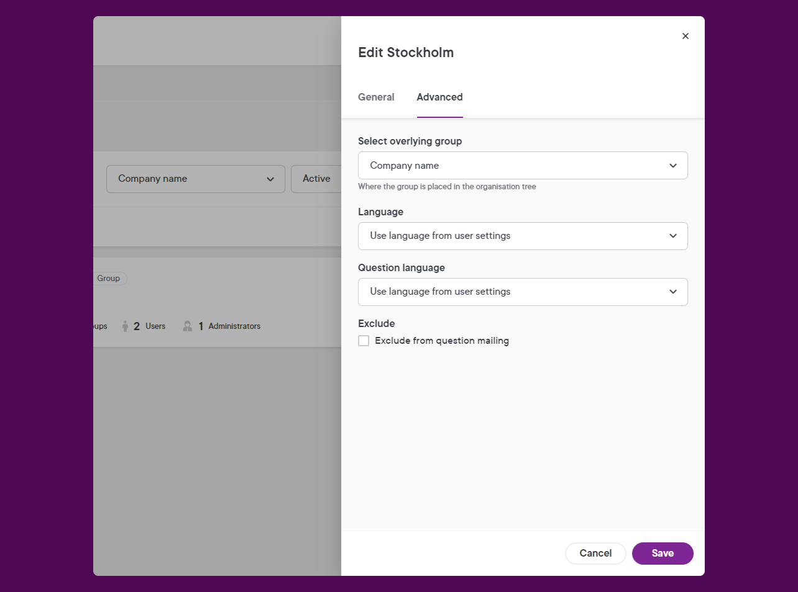798x592 pixels.
Task: Close the Edit Stockholm panel with the X icon
Action: coord(685,36)
